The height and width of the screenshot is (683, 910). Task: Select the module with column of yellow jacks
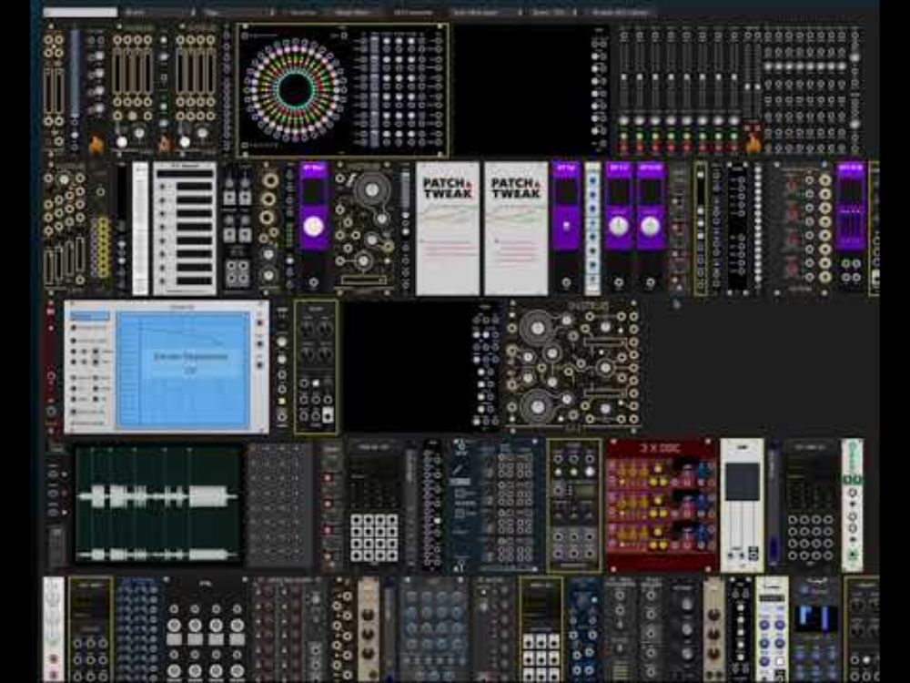tap(102, 229)
